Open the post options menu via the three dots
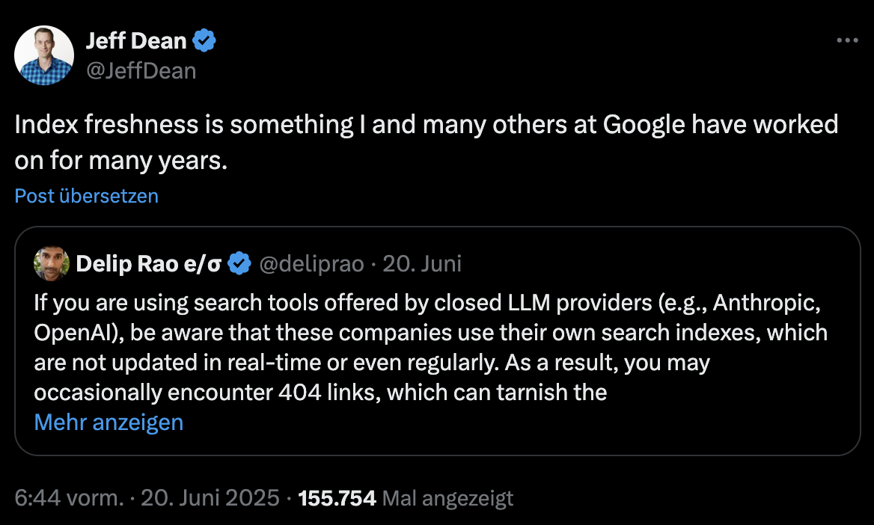874x525 pixels. (x=848, y=40)
